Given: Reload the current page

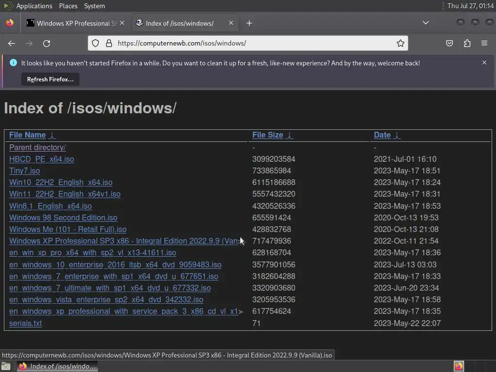Looking at the screenshot, I should point(46,43).
